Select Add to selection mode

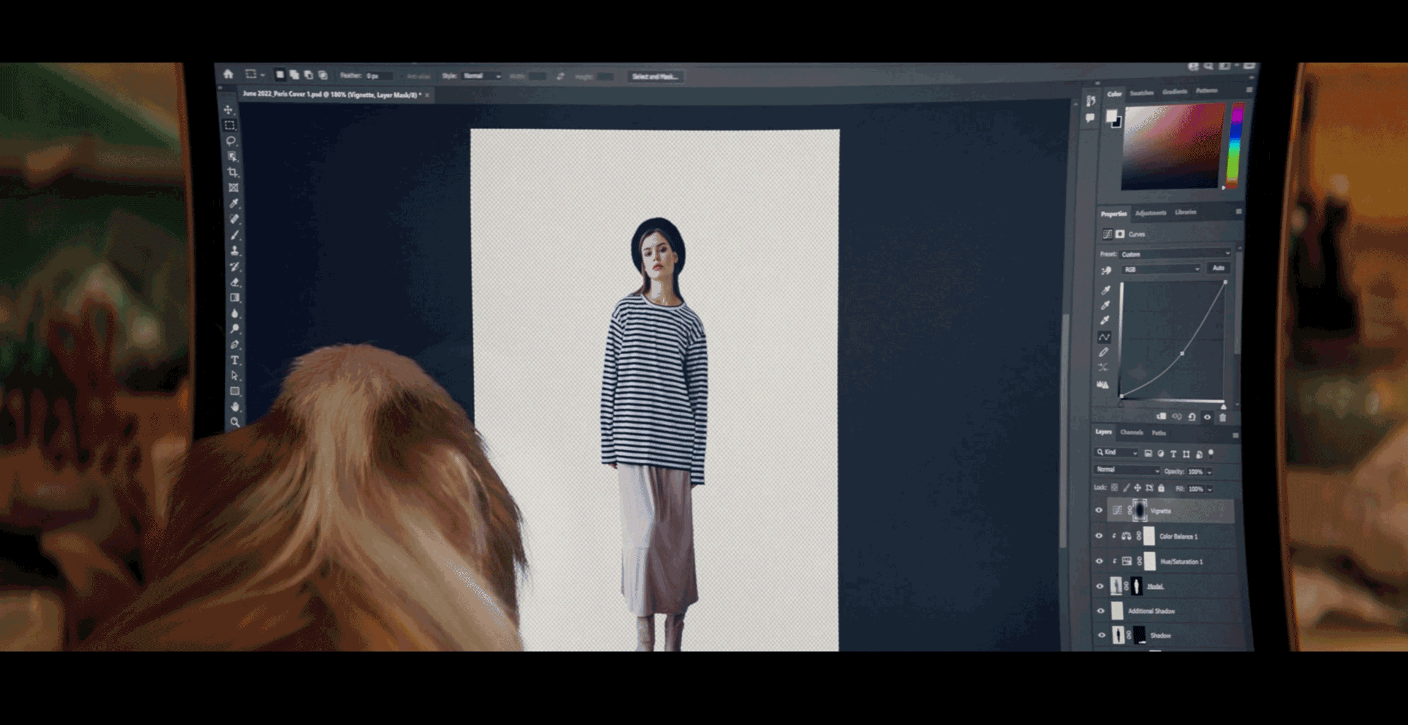point(294,75)
